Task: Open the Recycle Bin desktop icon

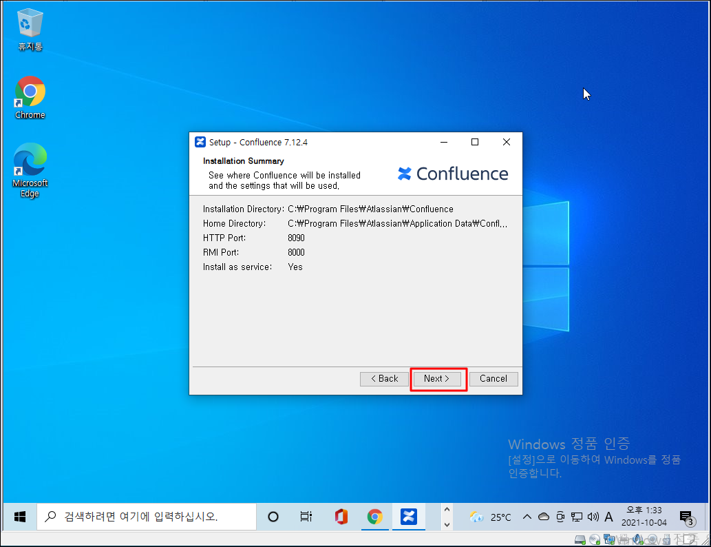Action: [30, 30]
